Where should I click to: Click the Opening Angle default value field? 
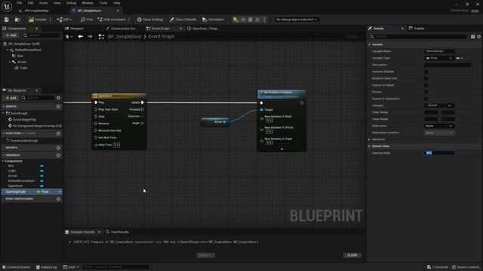tap(439, 153)
